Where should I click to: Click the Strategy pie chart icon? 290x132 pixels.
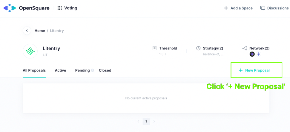click(x=198, y=48)
